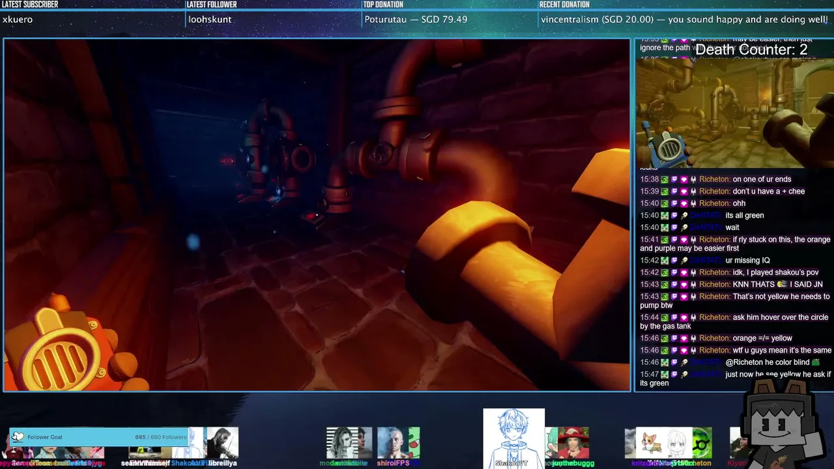Open the ShakouVT sketch portrait
The width and height of the screenshot is (834, 469).
click(513, 438)
